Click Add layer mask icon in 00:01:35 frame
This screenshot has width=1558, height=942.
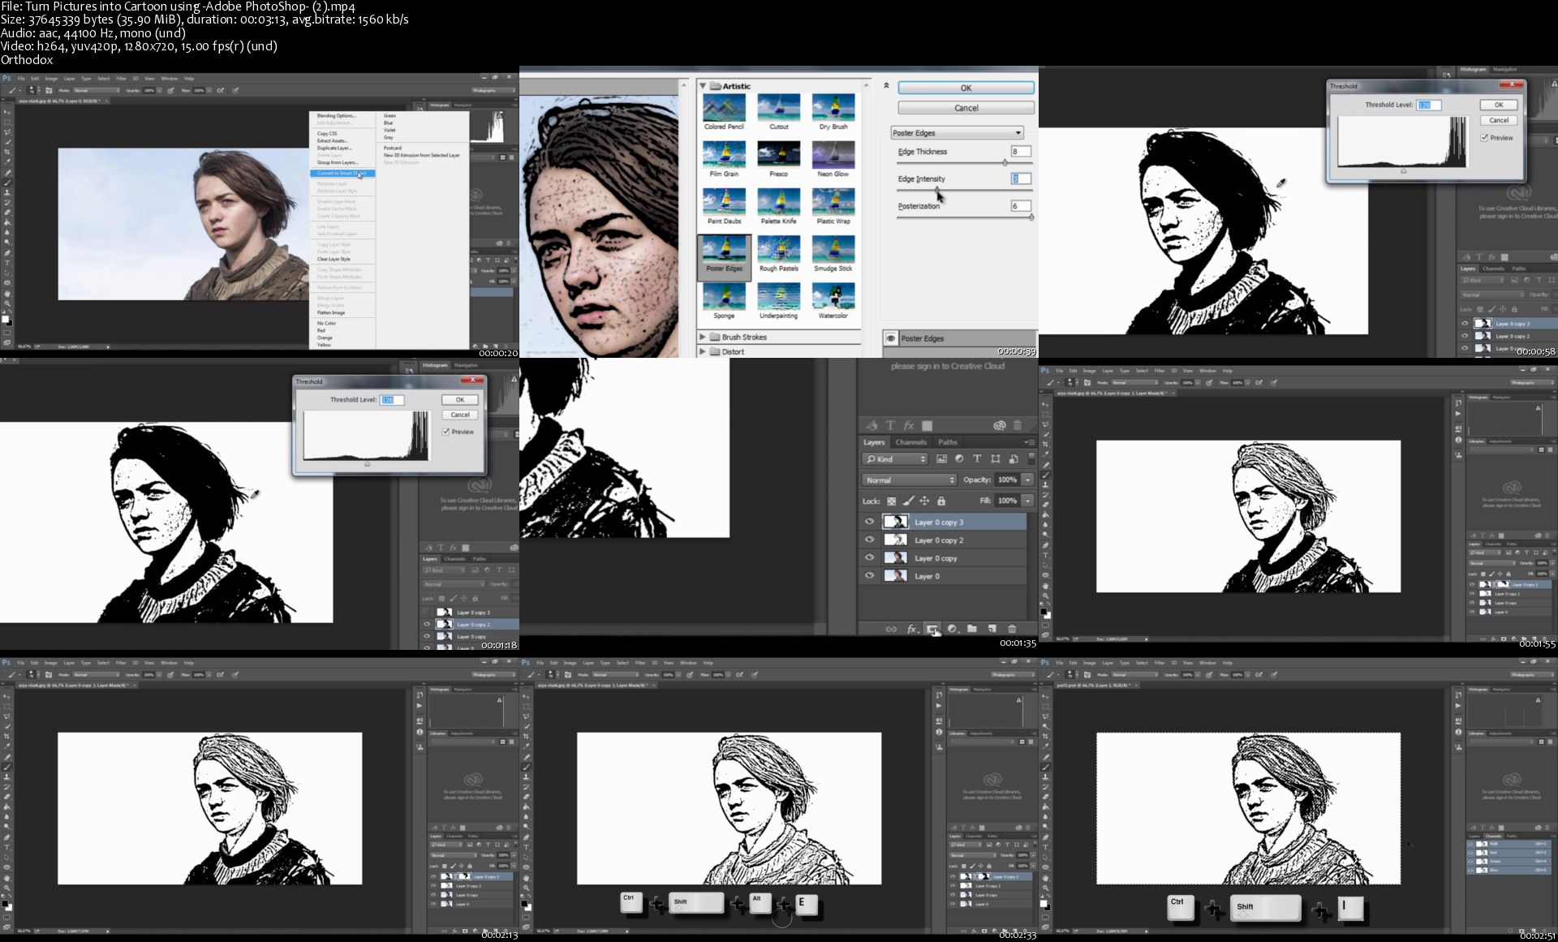pyautogui.click(x=932, y=629)
